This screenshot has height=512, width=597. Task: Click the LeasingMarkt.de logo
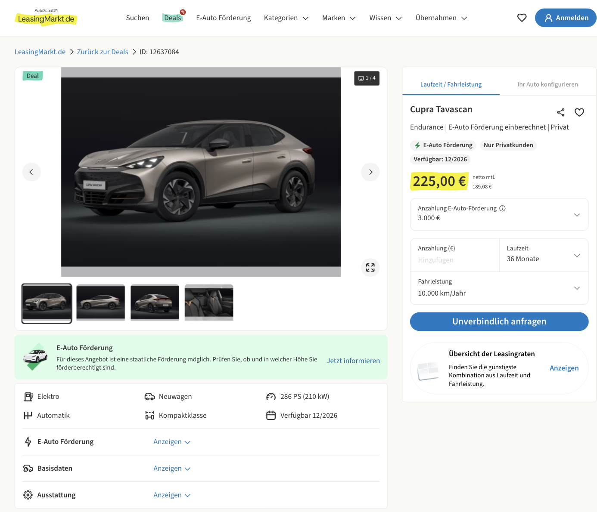[x=46, y=18]
